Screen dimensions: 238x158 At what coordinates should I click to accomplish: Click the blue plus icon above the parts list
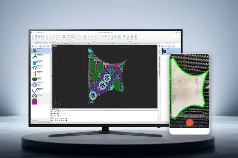point(32,46)
